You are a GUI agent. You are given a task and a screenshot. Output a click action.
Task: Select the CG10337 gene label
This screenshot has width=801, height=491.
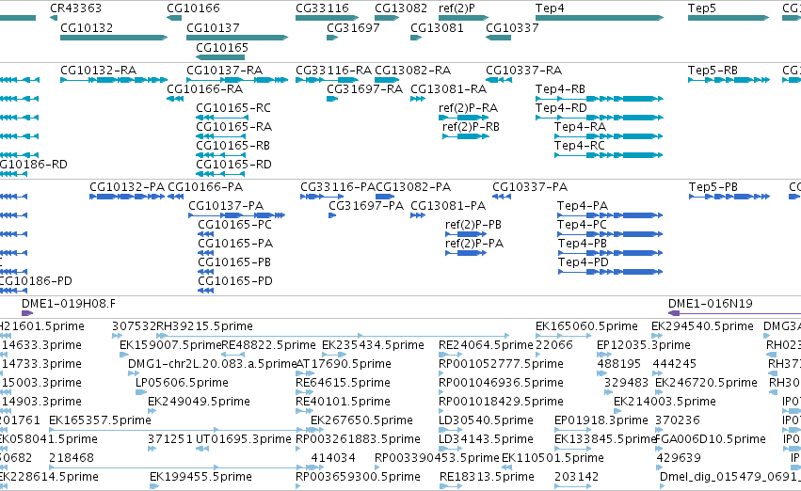pos(512,27)
